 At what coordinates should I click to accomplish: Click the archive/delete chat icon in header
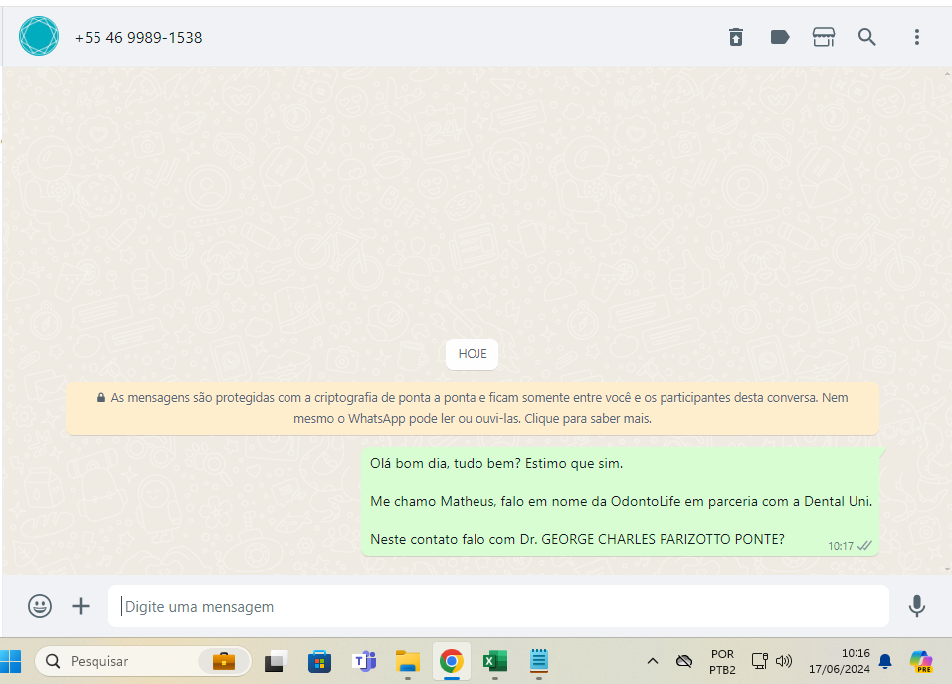coord(736,37)
